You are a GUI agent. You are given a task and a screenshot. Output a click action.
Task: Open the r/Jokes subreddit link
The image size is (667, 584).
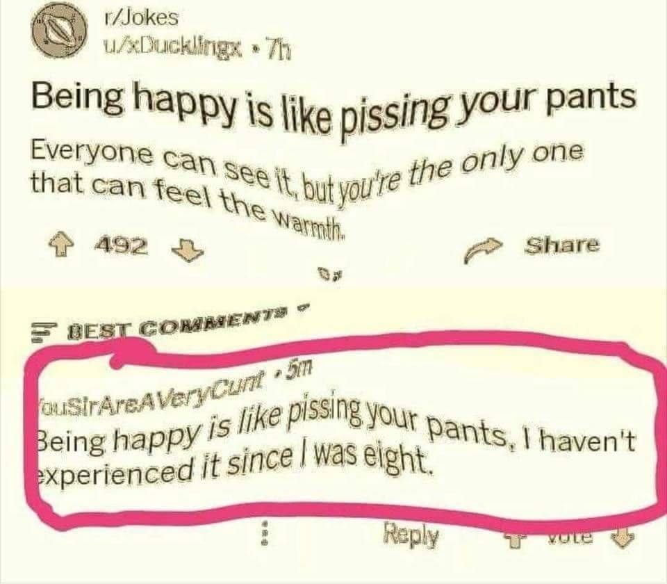140,18
